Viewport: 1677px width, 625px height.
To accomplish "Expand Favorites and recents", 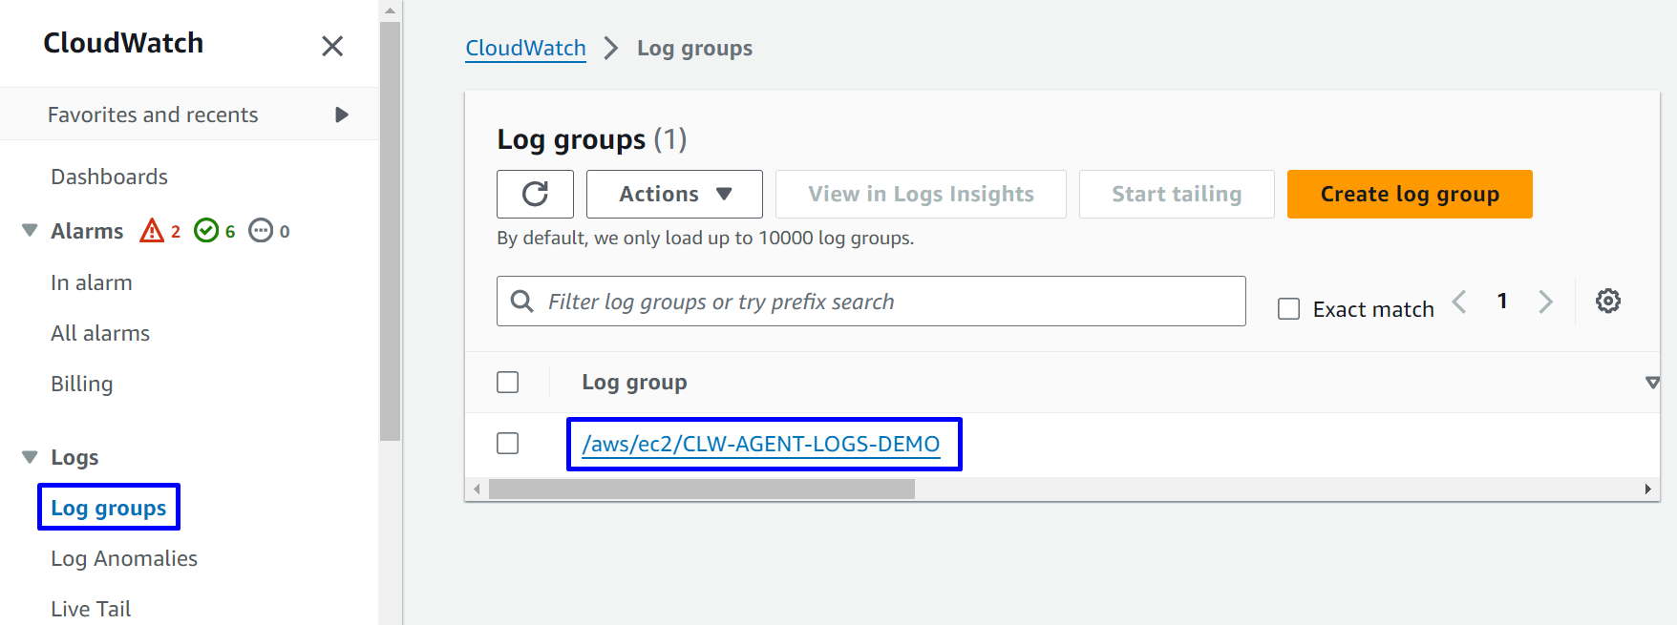I will [341, 115].
